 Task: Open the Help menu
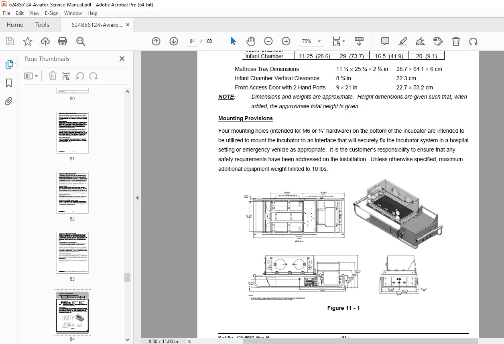[x=92, y=13]
